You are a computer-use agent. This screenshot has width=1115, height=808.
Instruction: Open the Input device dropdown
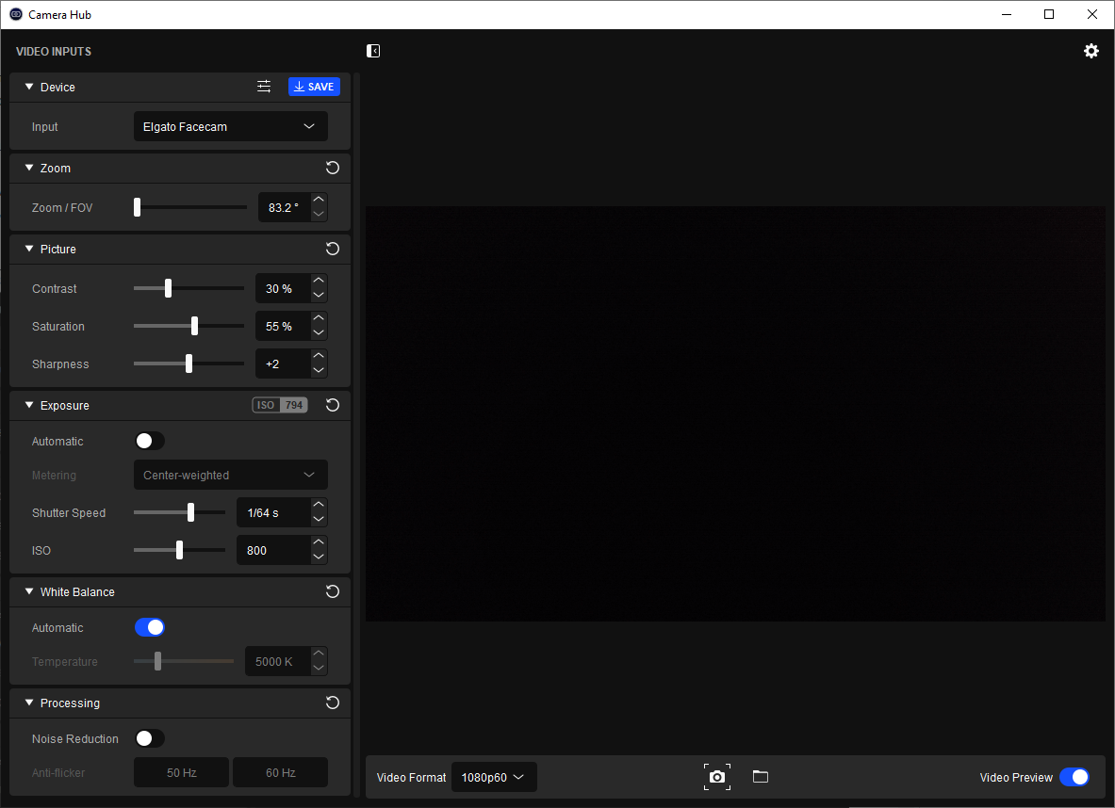[x=230, y=126]
